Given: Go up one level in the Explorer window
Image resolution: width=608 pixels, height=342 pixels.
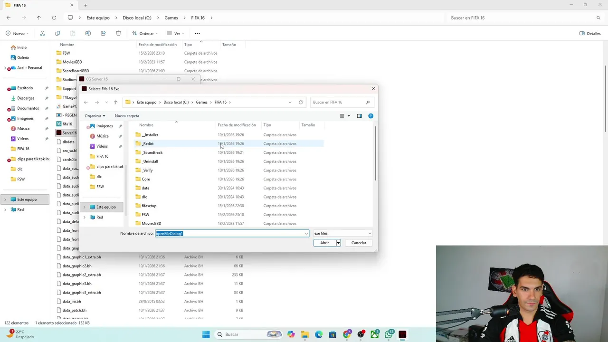Looking at the screenshot, I should pos(39,18).
